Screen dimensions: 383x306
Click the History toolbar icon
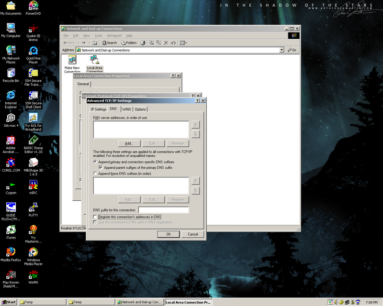(x=143, y=43)
